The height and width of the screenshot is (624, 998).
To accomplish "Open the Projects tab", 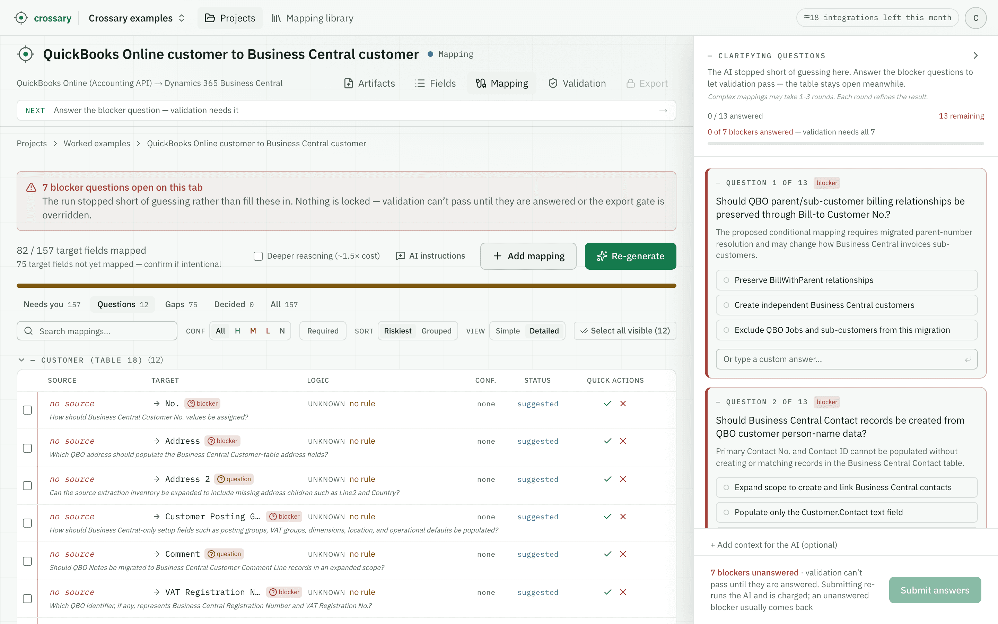I will click(230, 18).
